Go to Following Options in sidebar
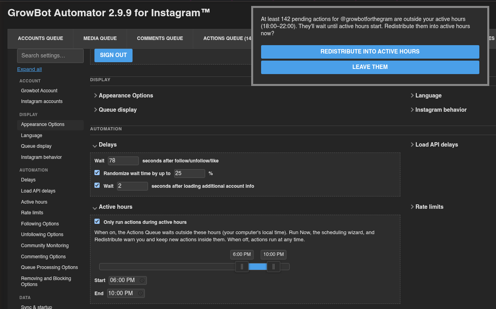The width and height of the screenshot is (496, 309). pos(40,224)
